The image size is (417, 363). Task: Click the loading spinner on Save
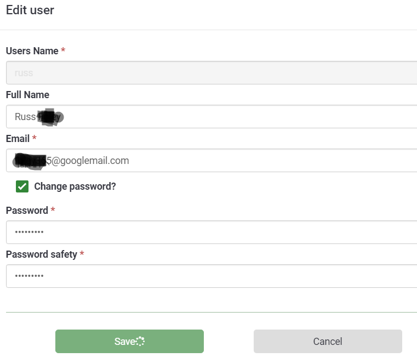(x=140, y=342)
